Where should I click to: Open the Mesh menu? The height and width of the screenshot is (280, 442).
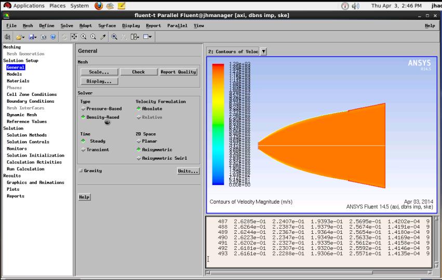[28, 25]
